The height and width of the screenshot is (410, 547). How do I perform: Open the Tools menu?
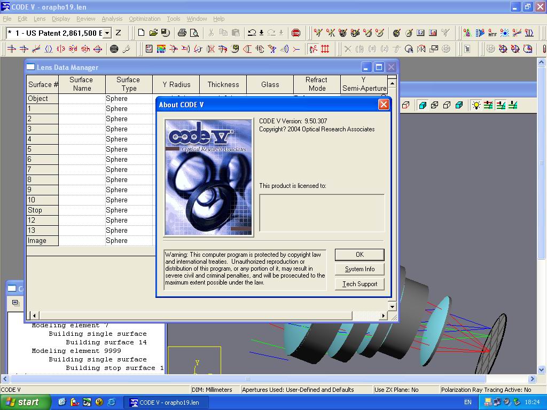[174, 19]
